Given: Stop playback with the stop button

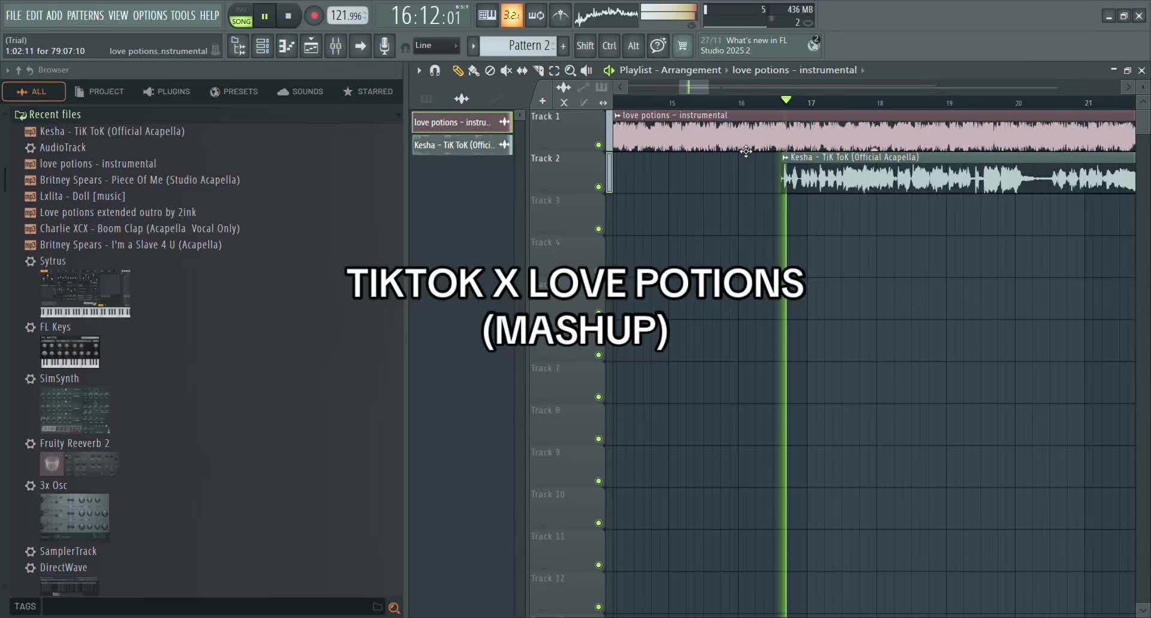Looking at the screenshot, I should (288, 16).
